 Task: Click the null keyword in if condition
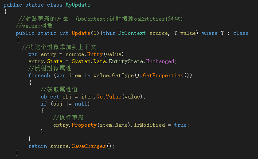81,104
